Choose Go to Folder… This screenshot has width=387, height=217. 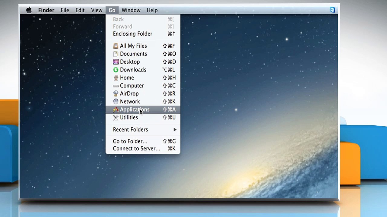143,141
